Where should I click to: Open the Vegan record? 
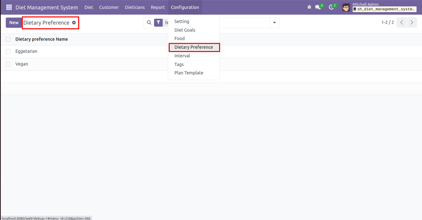click(x=22, y=64)
